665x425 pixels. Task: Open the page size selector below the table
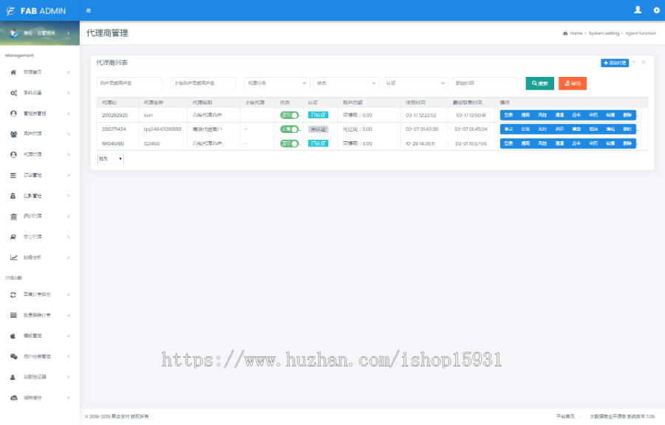coord(111,159)
